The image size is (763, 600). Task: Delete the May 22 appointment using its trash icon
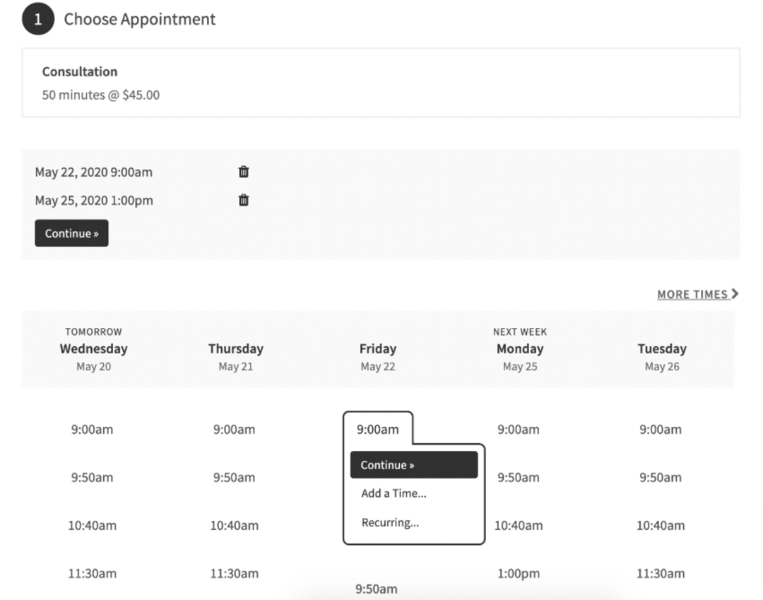[x=243, y=172]
